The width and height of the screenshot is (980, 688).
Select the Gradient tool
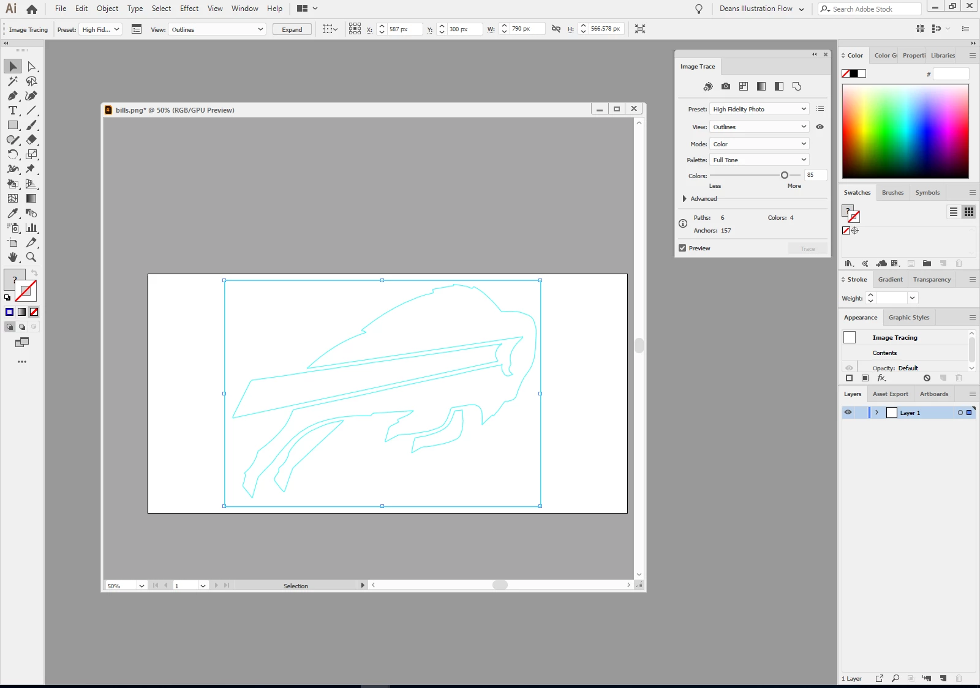coord(32,198)
